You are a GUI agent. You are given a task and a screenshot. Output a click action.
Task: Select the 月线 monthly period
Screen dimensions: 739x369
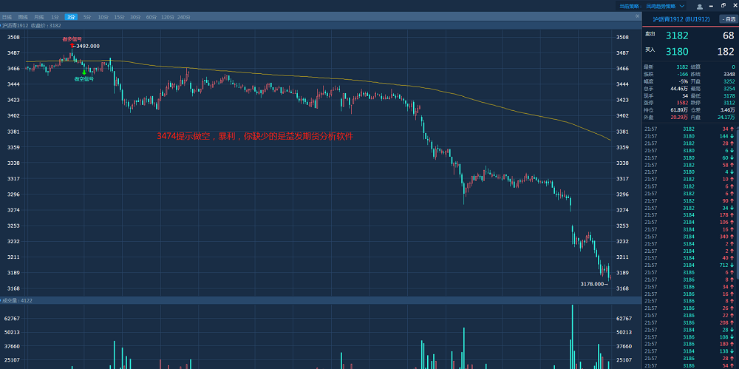[x=39, y=16]
